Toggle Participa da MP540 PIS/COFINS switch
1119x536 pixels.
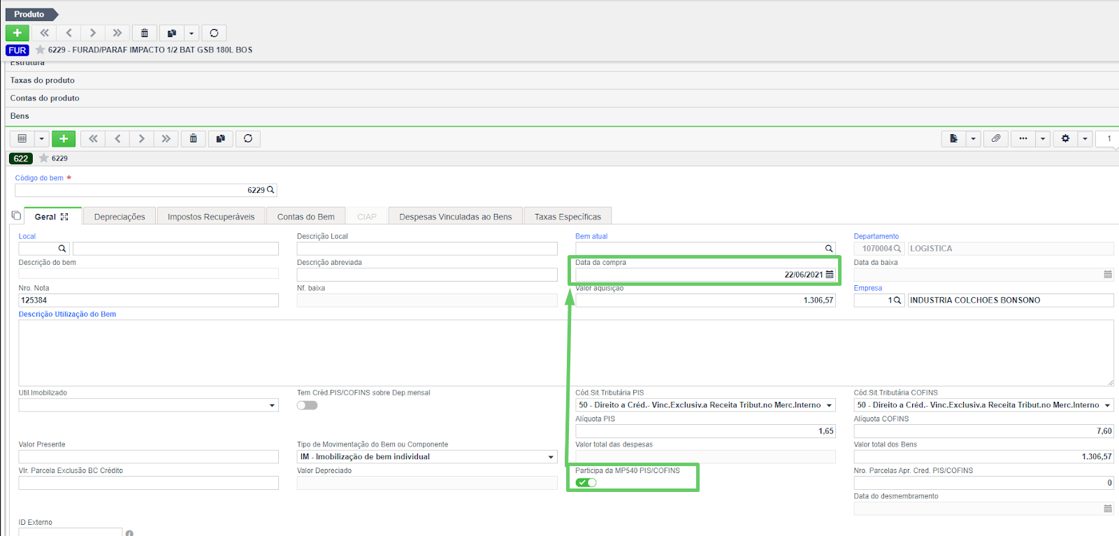coord(586,482)
